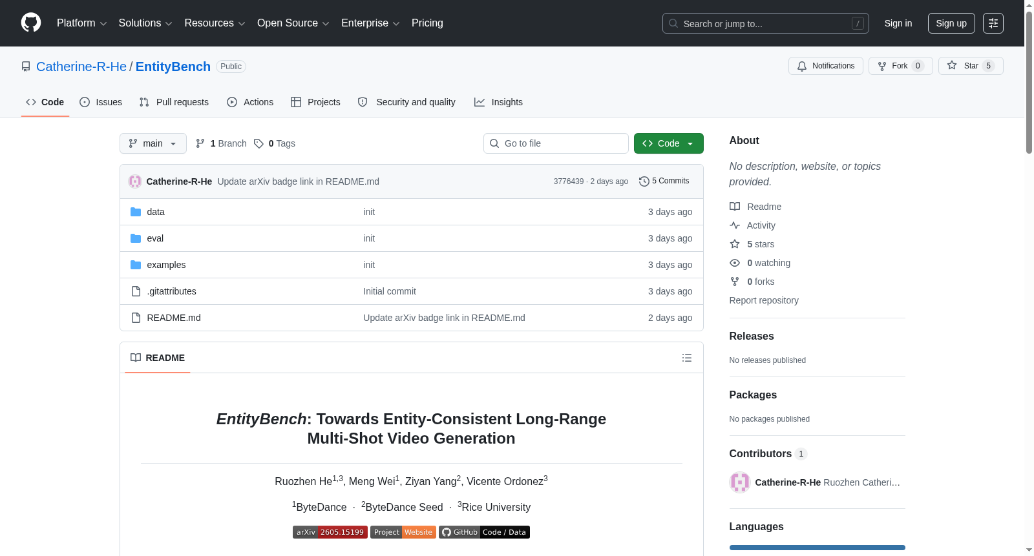Click the Project Website badge
The height and width of the screenshot is (556, 1034).
coord(403,532)
